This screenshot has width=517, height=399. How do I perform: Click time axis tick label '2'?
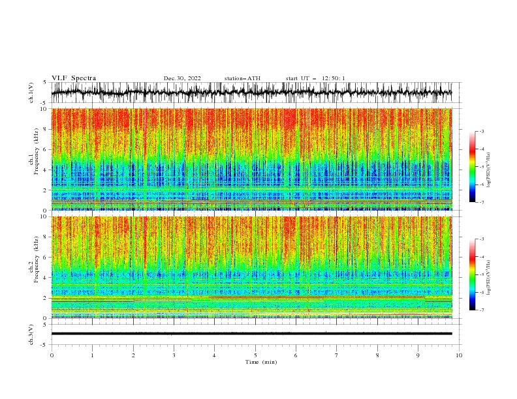(133, 355)
